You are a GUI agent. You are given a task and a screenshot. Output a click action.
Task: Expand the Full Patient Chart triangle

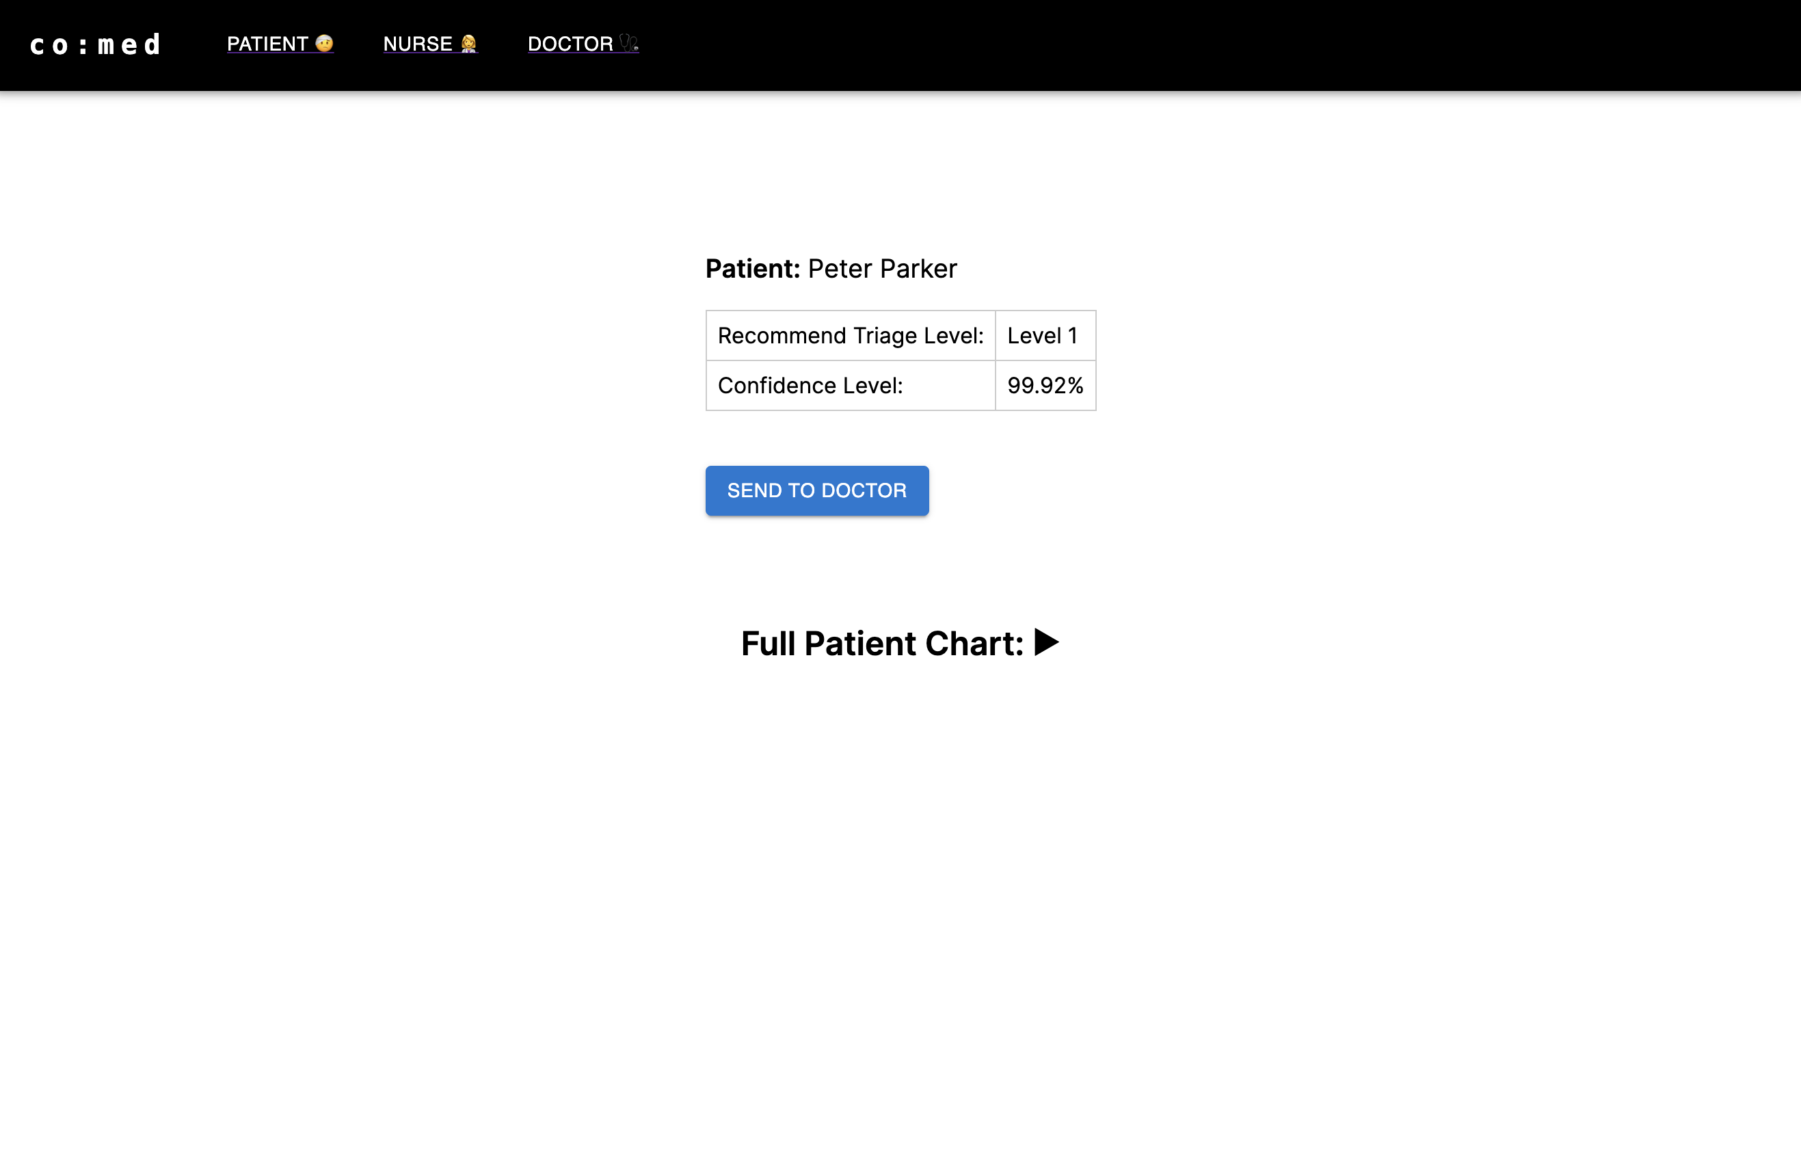click(1047, 642)
